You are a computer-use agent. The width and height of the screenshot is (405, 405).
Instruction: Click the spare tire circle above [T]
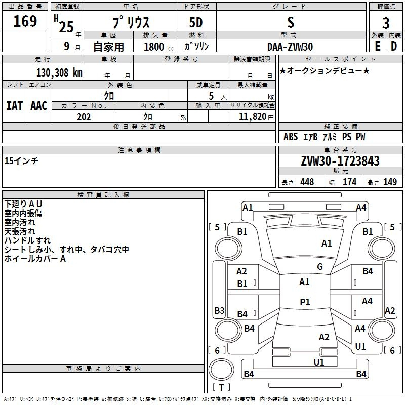point(221,368)
